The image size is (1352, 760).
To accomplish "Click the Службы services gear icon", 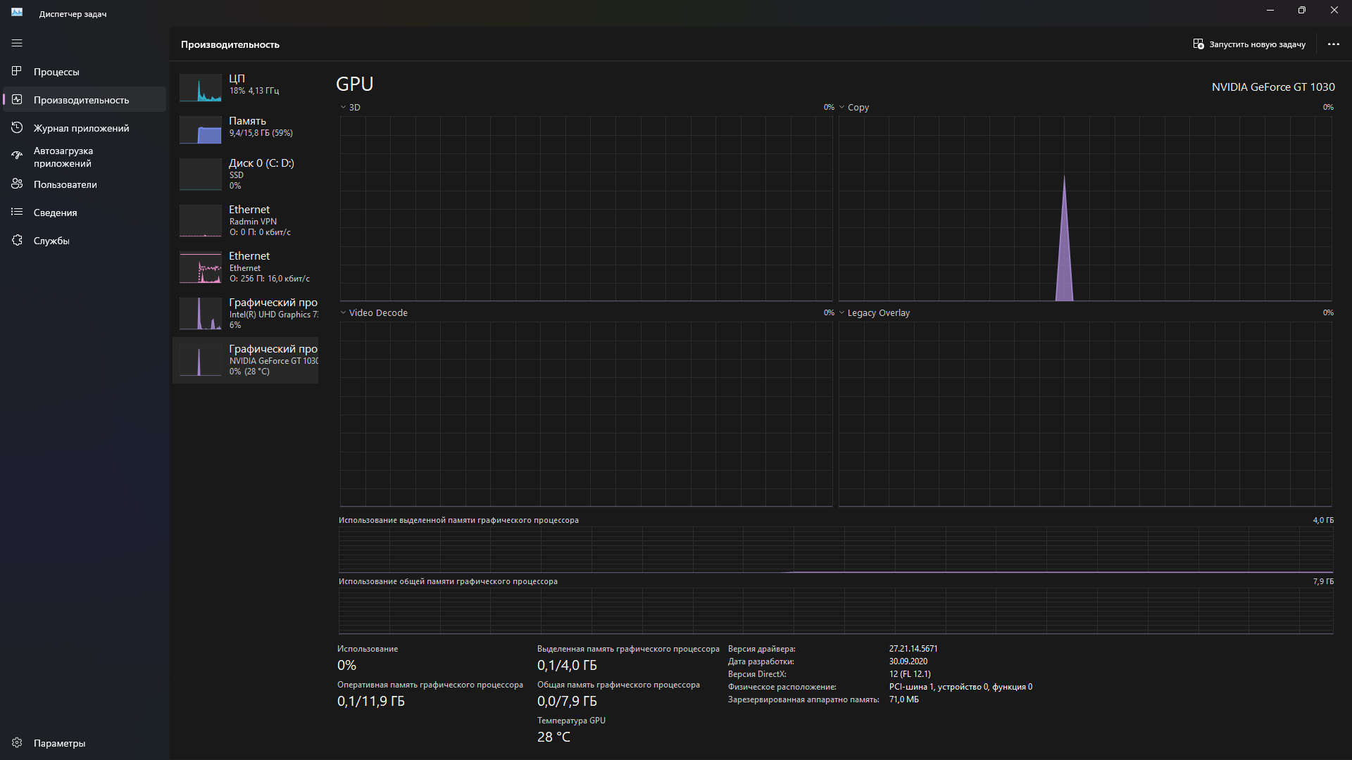I will [x=17, y=240].
